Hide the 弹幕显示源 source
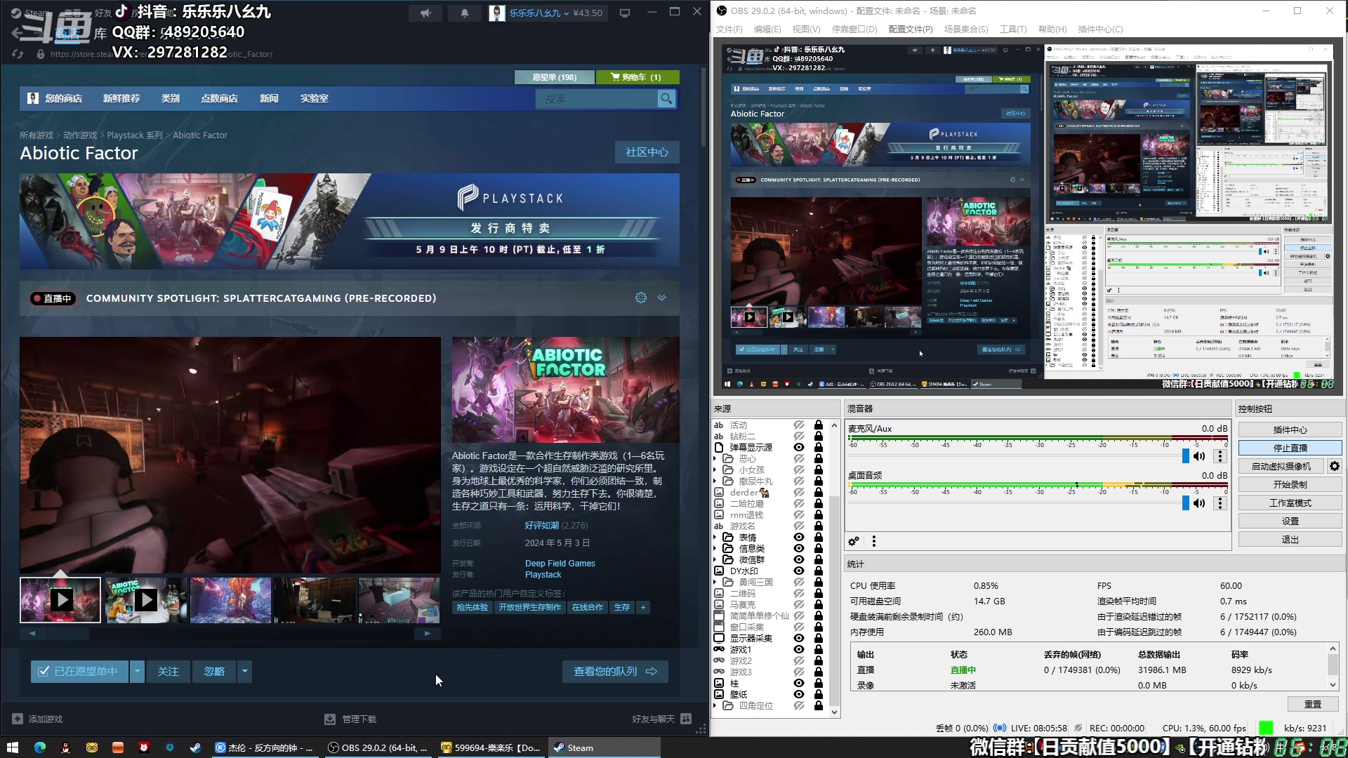The height and width of the screenshot is (758, 1348). coord(799,448)
